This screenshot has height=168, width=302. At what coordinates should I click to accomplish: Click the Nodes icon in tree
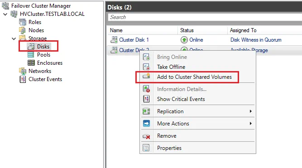coord(22,30)
